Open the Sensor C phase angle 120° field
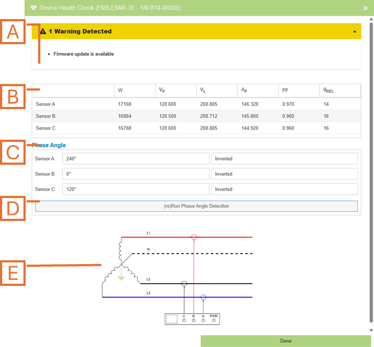 point(136,189)
